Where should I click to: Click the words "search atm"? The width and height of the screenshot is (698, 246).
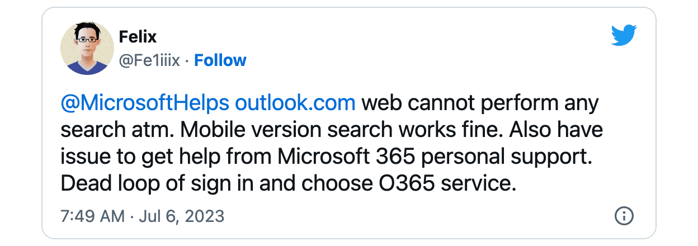point(116,130)
